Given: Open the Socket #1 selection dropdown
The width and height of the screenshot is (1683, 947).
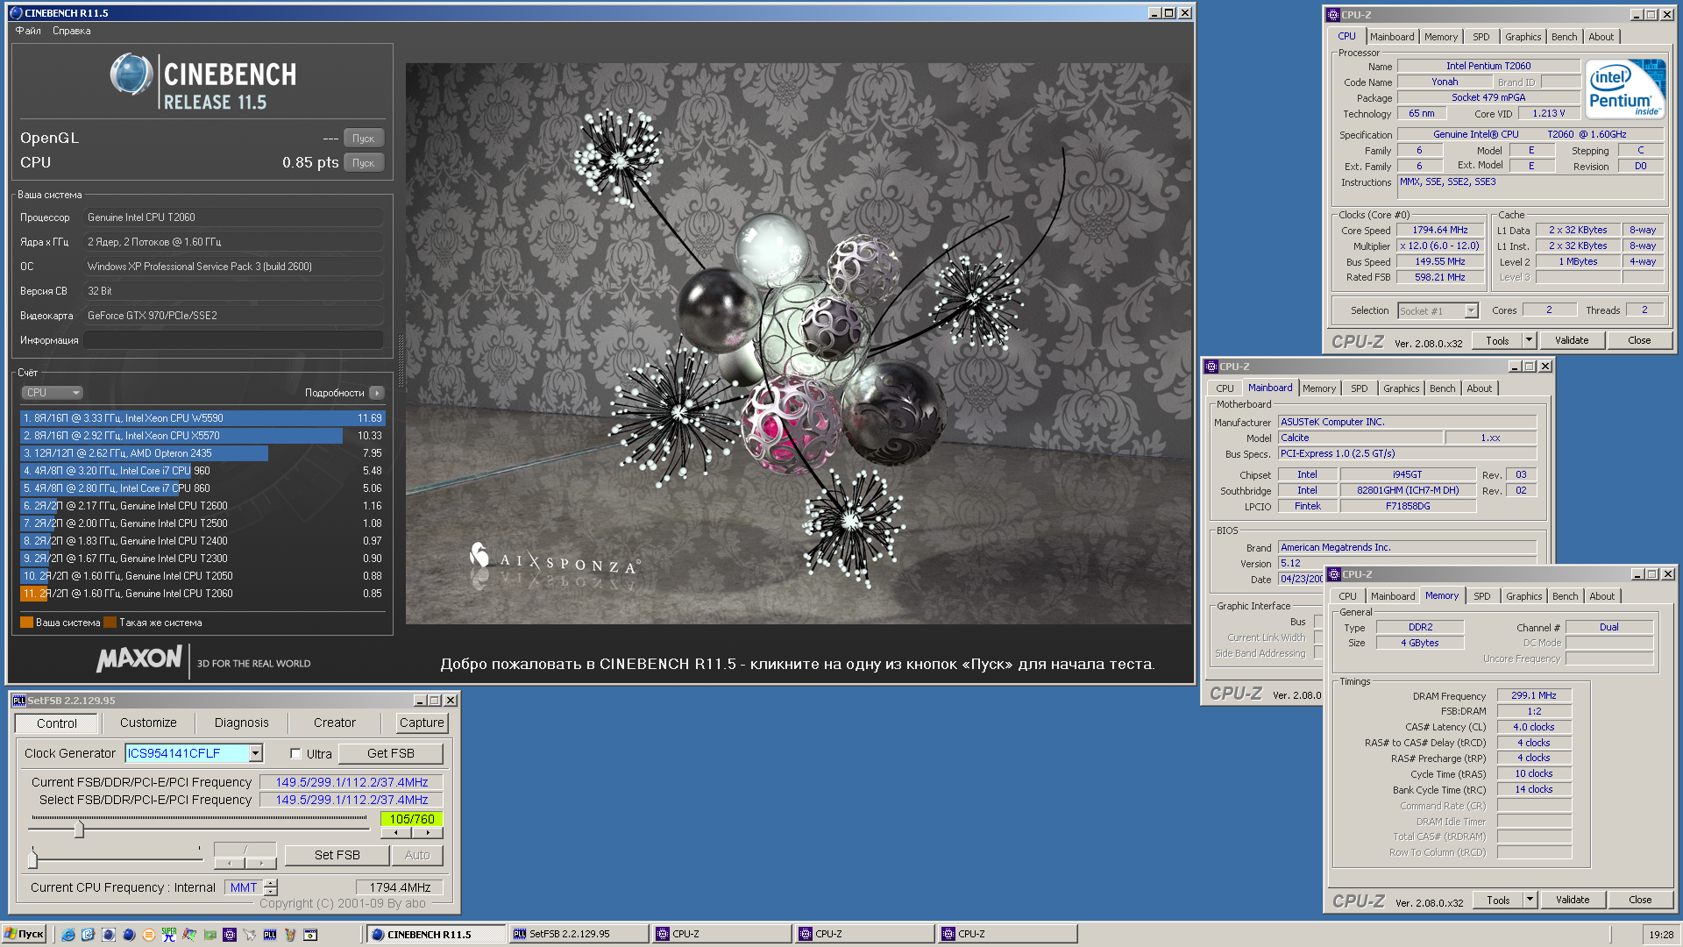Looking at the screenshot, I should pos(1471,311).
